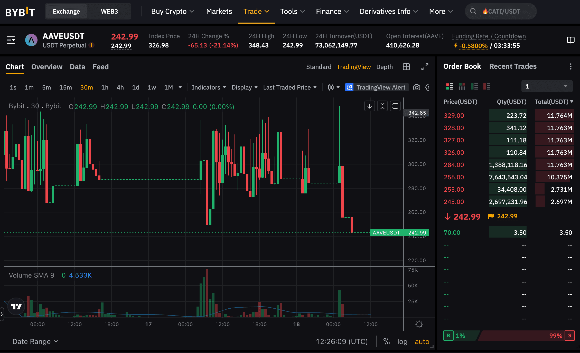Expand the Finance dropdown menu
This screenshot has width=580, height=353.
click(x=332, y=11)
